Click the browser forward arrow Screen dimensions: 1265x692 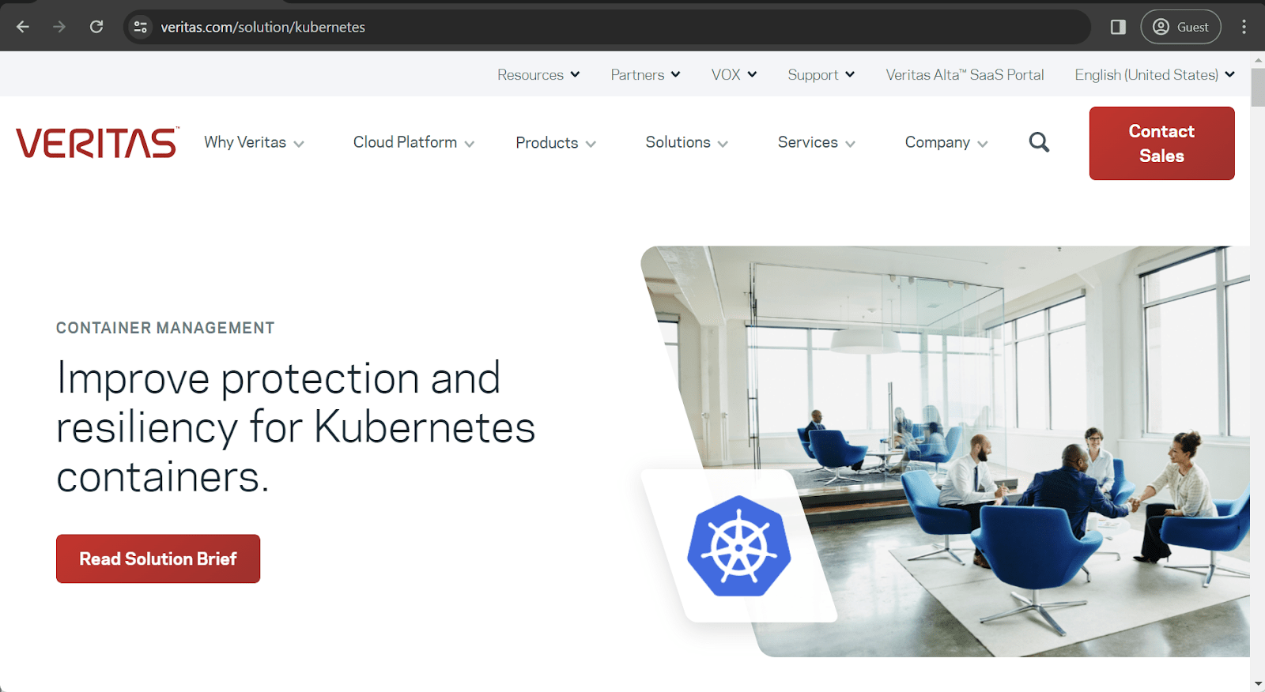coord(59,27)
